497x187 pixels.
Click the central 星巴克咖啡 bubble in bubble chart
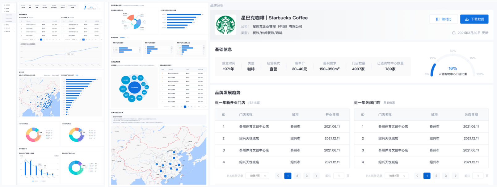134,88
